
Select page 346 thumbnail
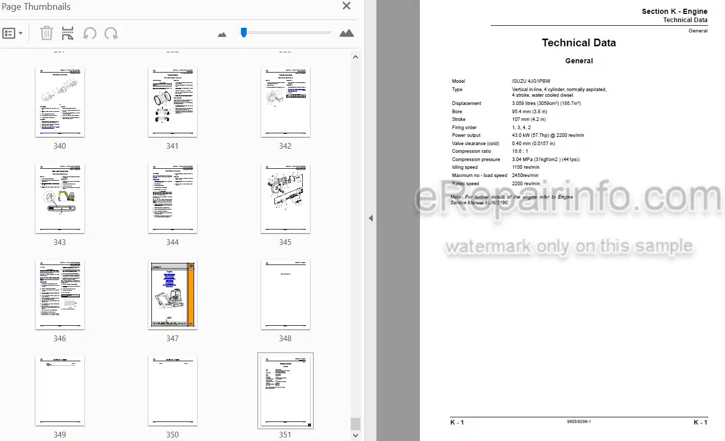[x=60, y=295]
